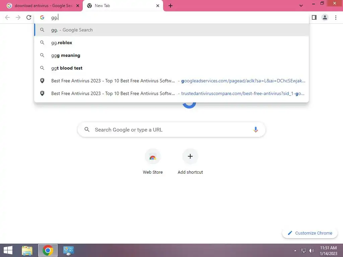This screenshot has width=343, height=257.
Task: Open the Windows Start menu
Action: (x=8, y=250)
